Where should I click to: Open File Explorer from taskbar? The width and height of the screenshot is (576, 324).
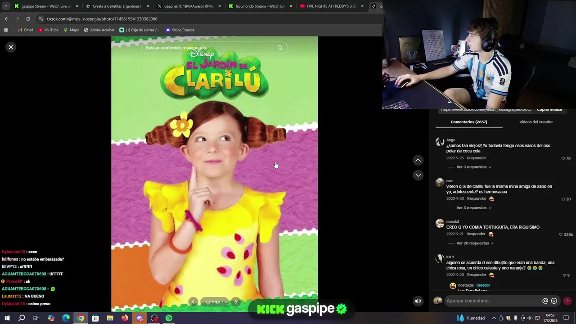(110, 318)
